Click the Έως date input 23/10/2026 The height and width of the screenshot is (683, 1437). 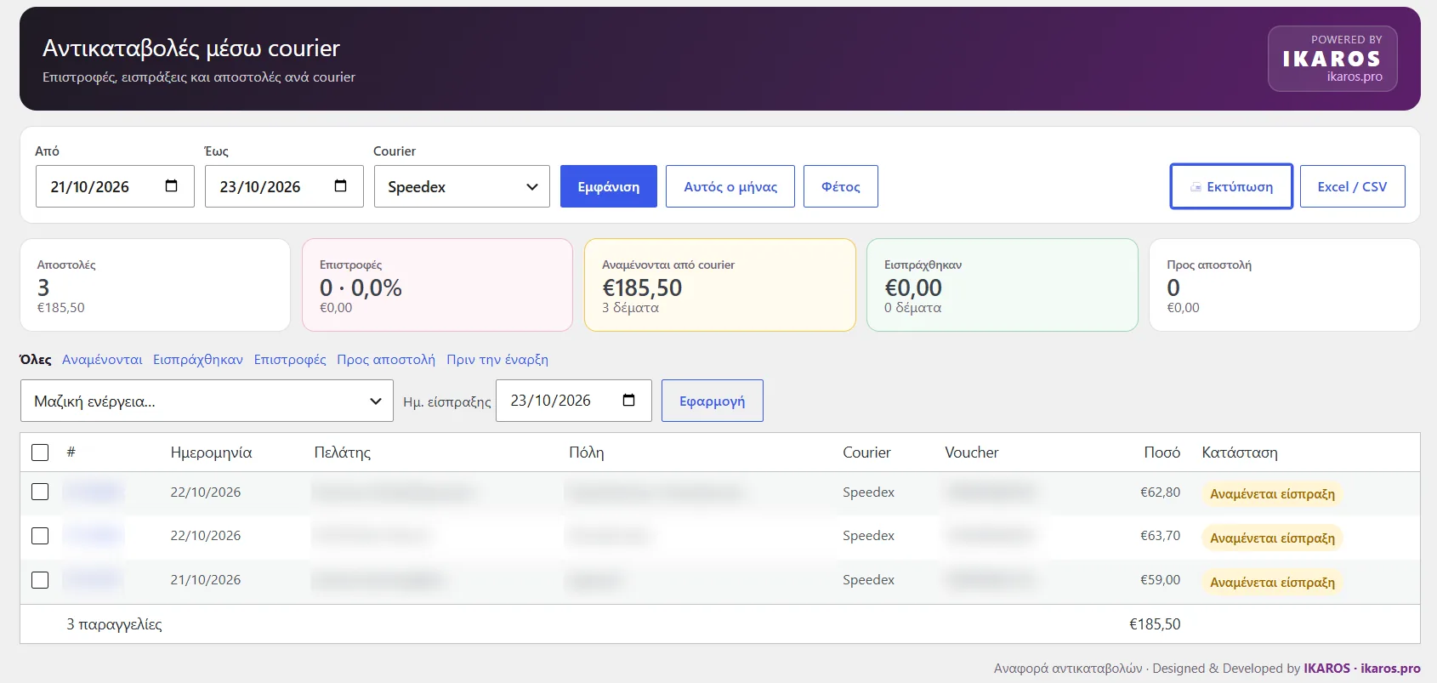[284, 186]
